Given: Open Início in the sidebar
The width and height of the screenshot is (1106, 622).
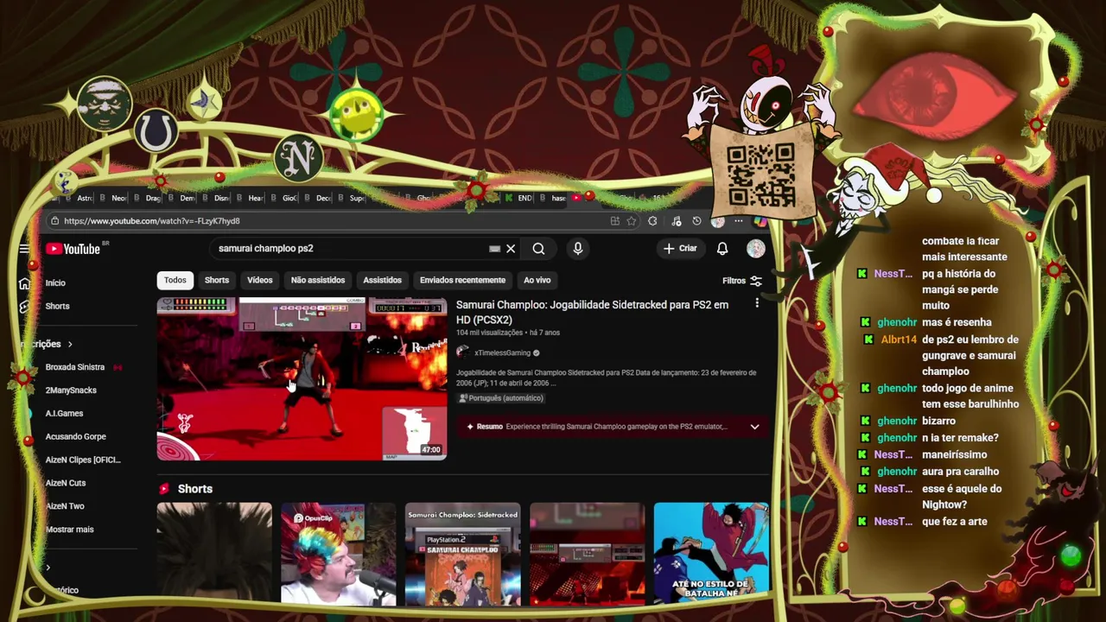Looking at the screenshot, I should click(x=55, y=282).
